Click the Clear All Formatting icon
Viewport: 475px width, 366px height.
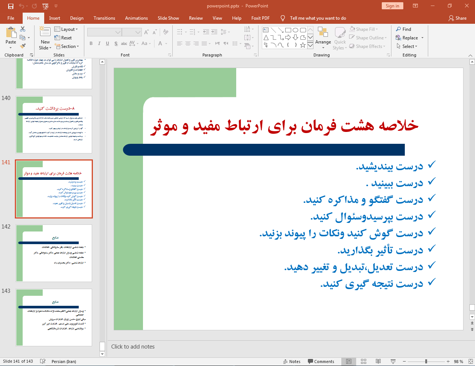click(x=166, y=32)
